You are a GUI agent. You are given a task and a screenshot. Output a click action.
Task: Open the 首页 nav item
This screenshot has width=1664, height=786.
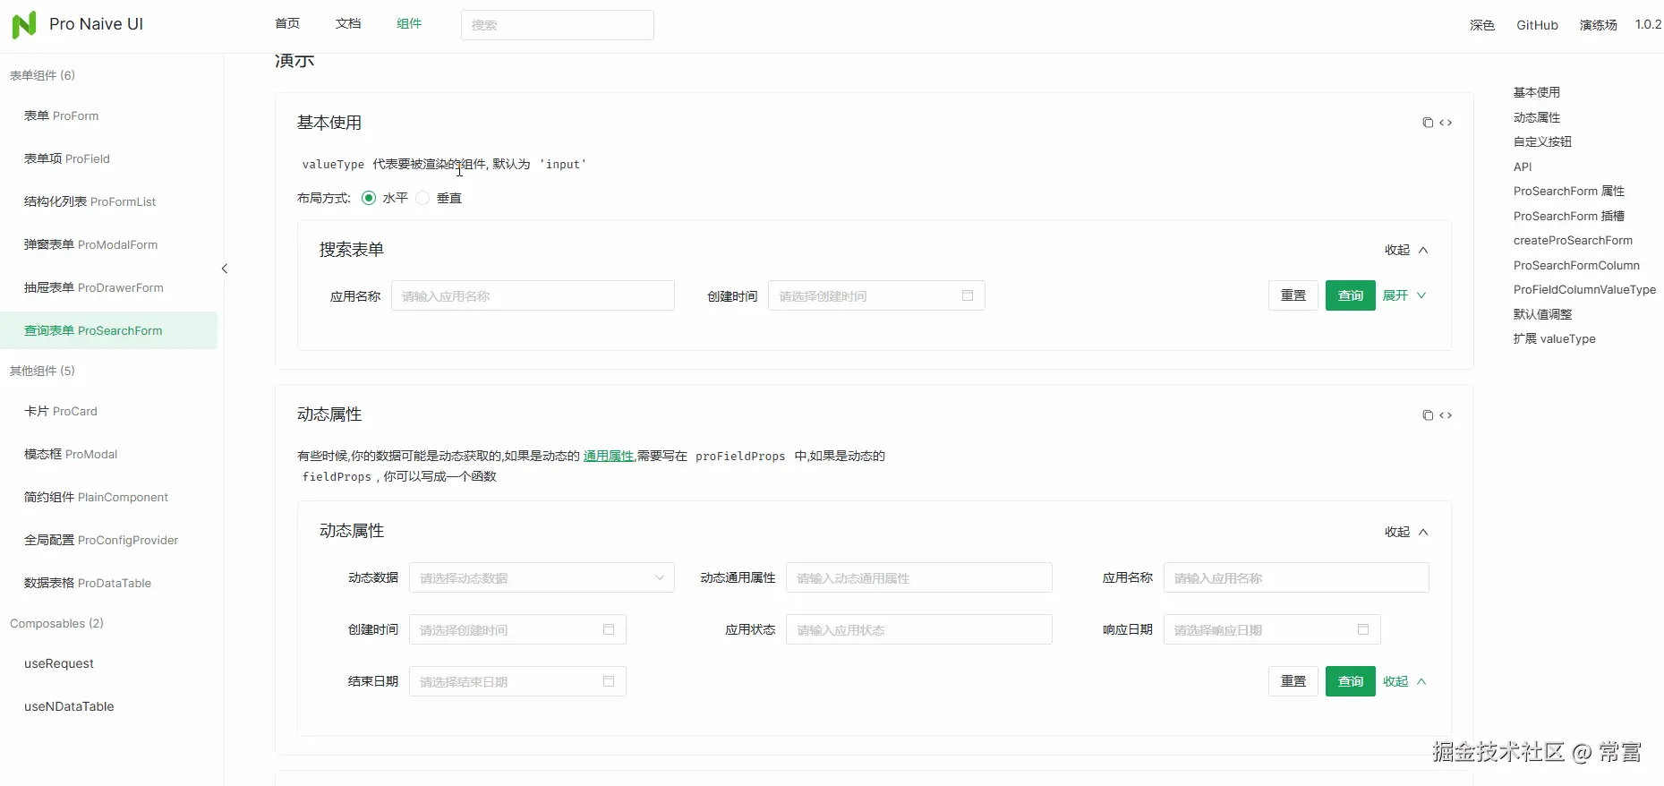click(287, 24)
